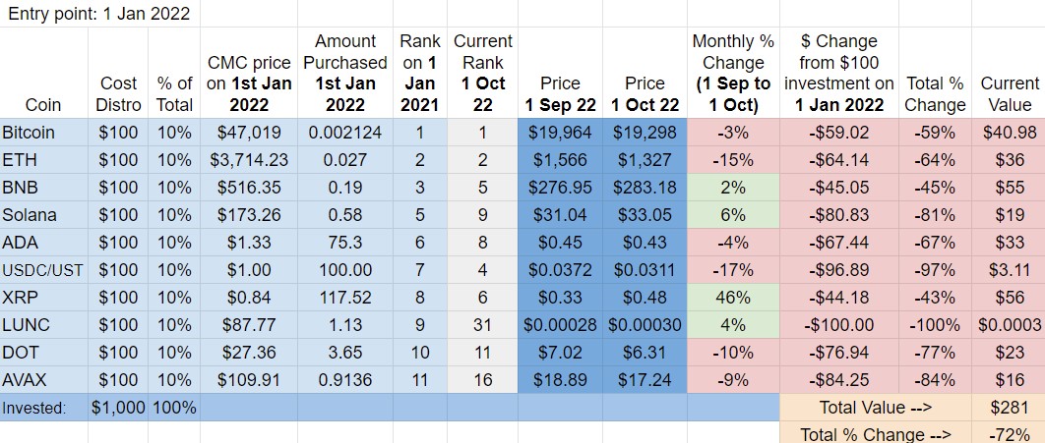Screen dimensions: 1045x443
Task: Select ADA's amount purchased 75.3
Action: click(345, 243)
